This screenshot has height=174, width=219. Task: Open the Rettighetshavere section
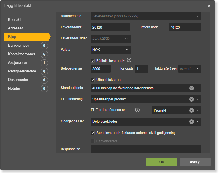pyautogui.click(x=22, y=71)
